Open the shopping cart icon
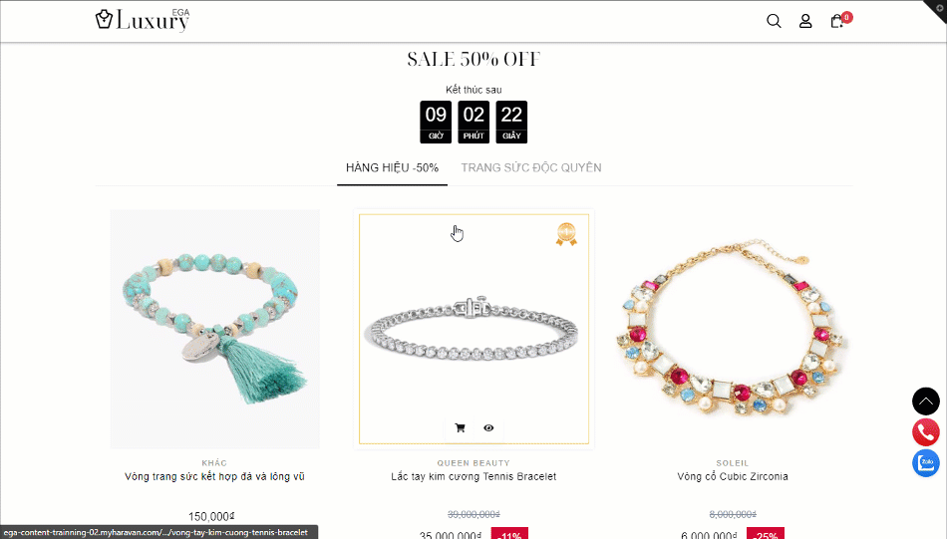Image resolution: width=947 pixels, height=539 pixels. 837,21
